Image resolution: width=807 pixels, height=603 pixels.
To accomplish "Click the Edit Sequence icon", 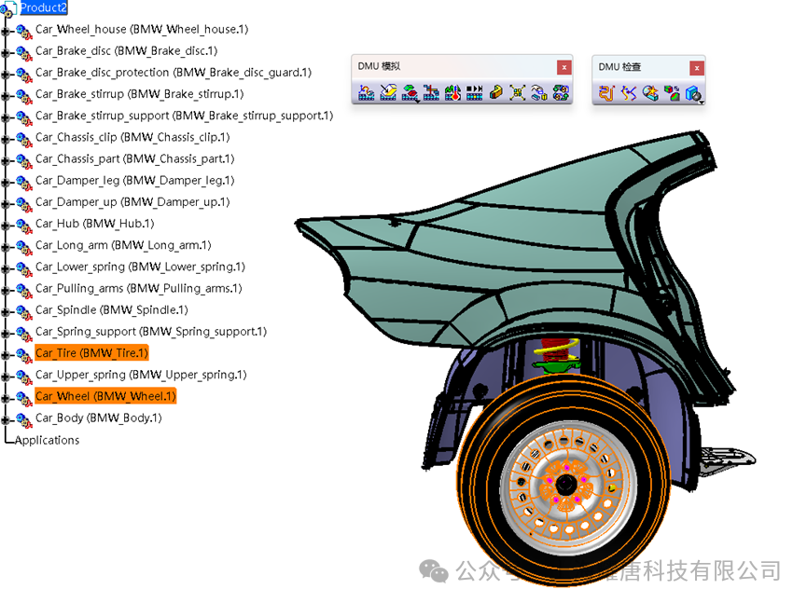I will pos(431,93).
